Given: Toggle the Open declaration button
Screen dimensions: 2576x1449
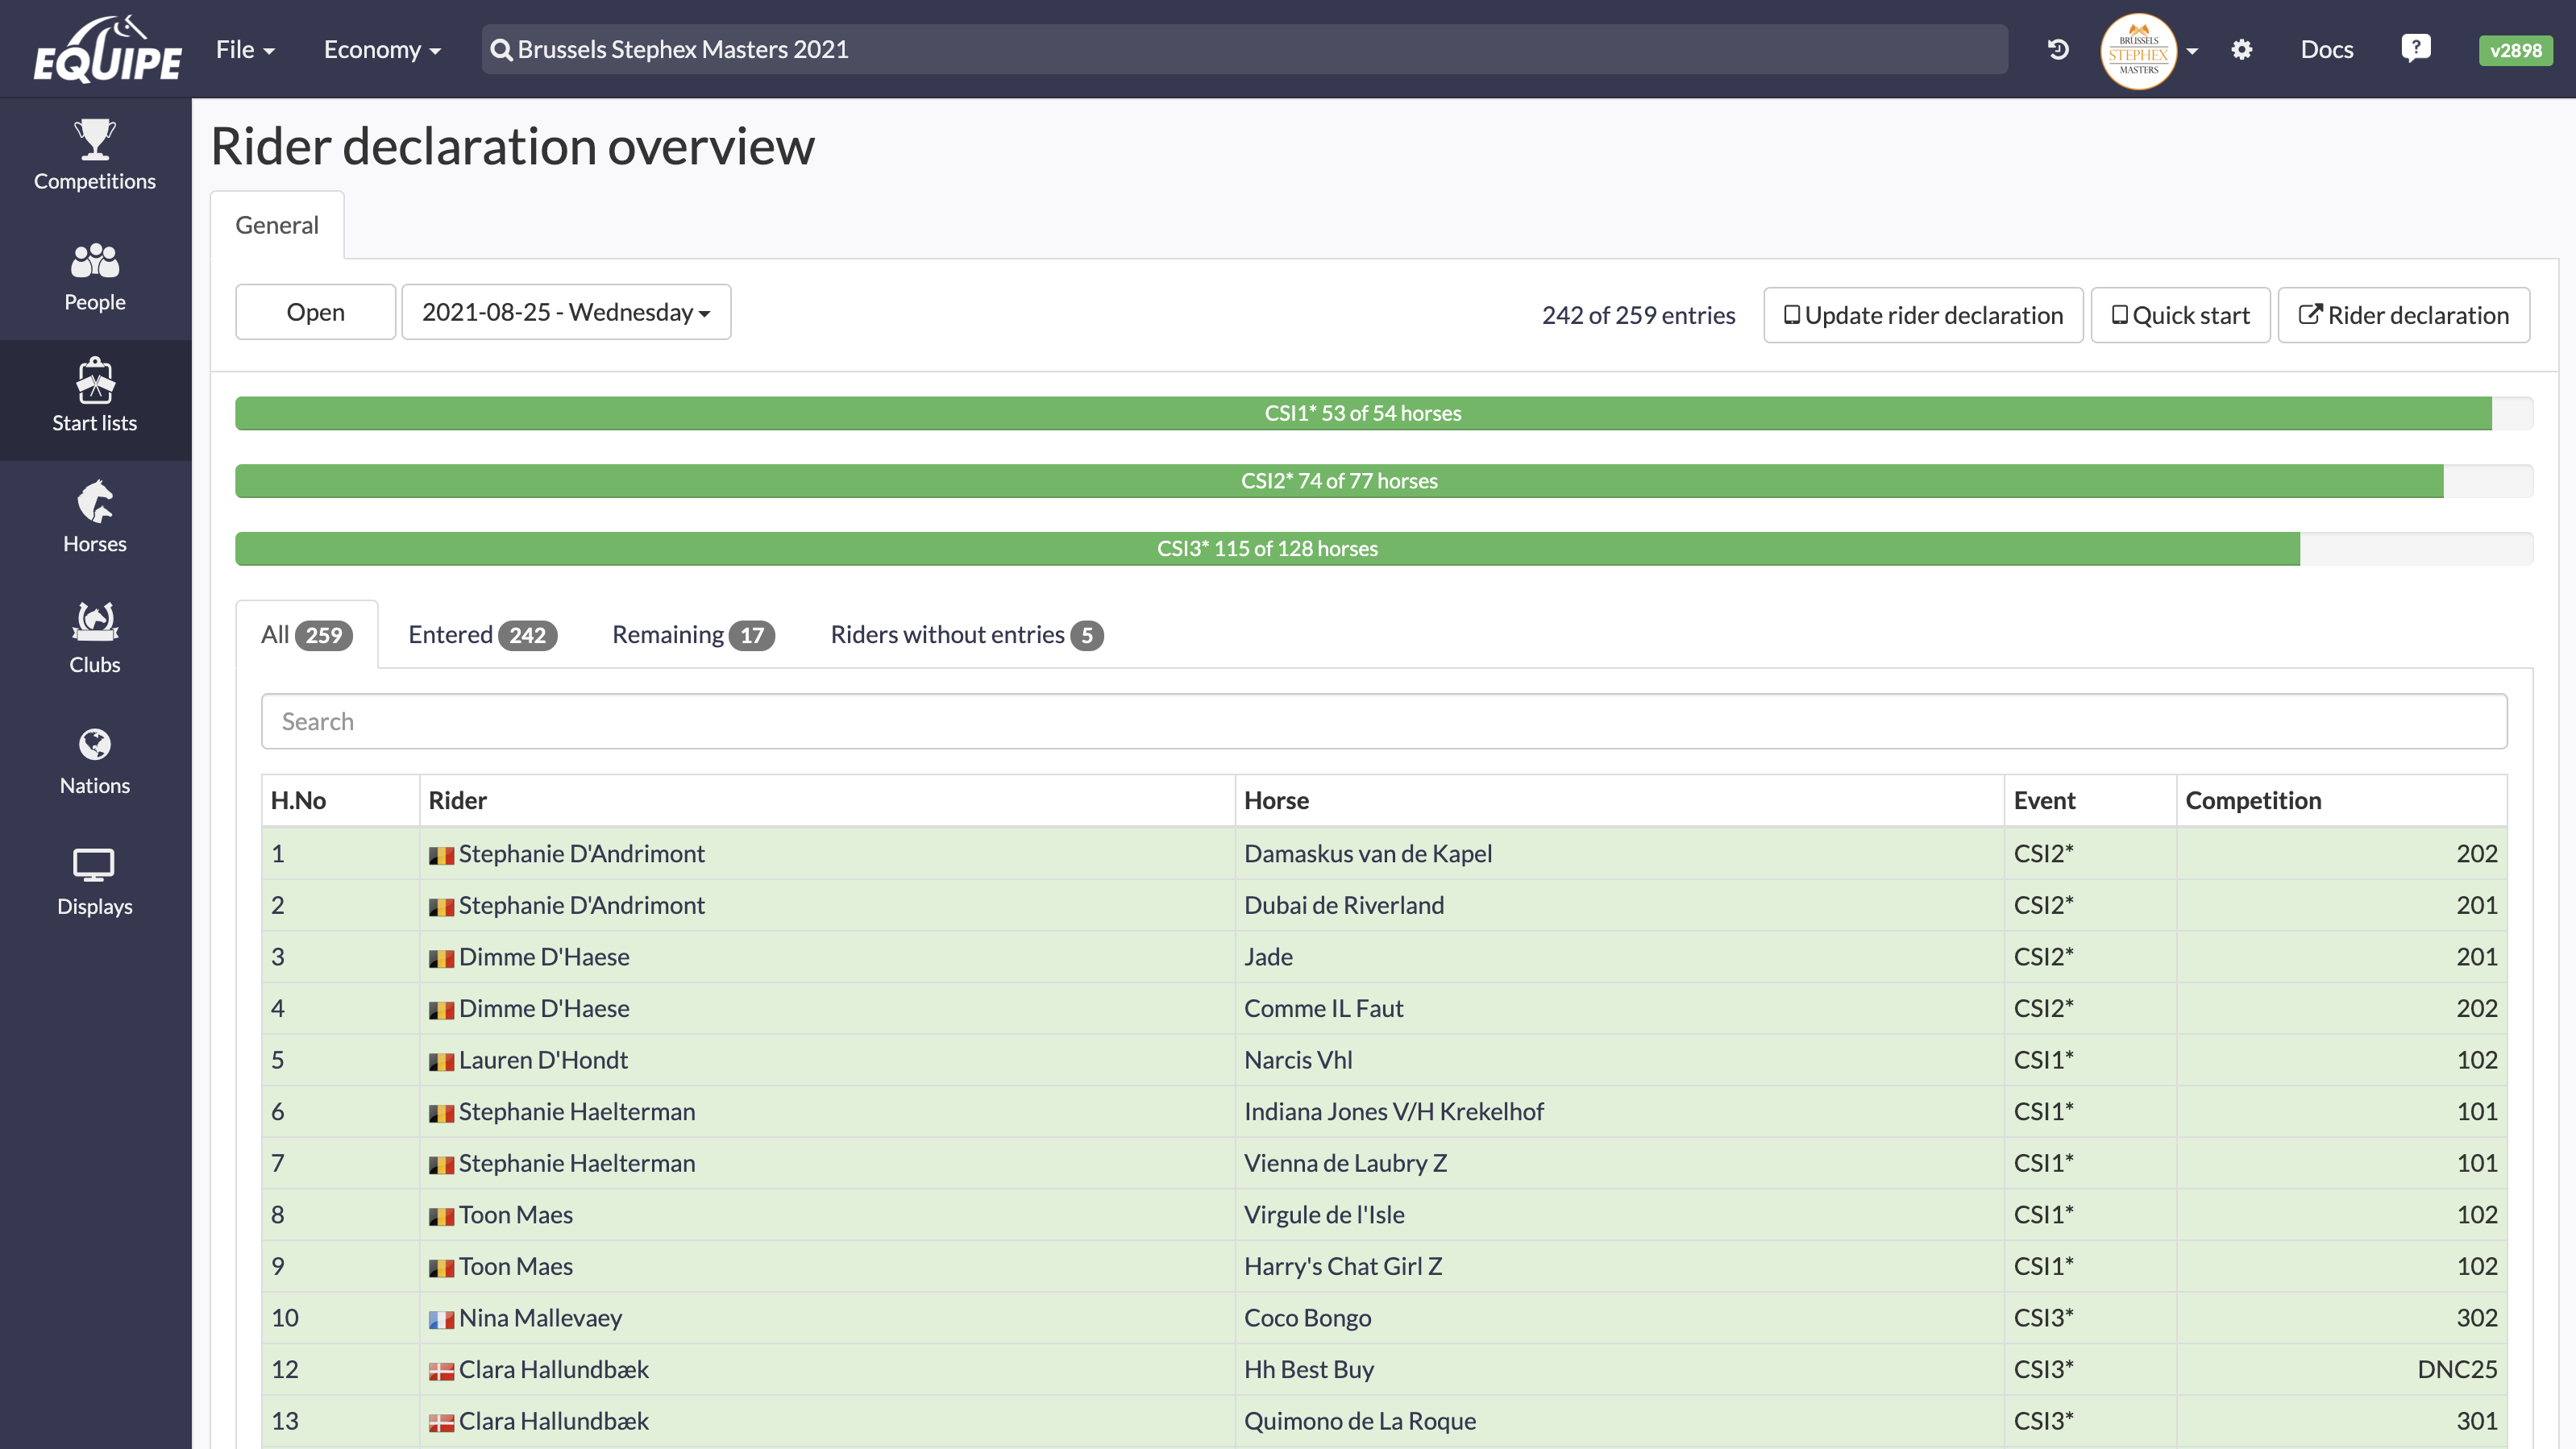Looking at the screenshot, I should tap(315, 312).
